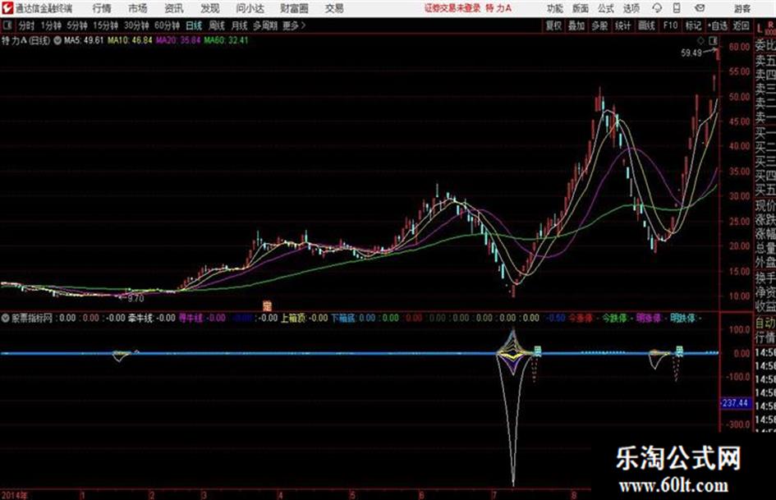
Task: Open the 交易 menu
Action: (x=334, y=8)
